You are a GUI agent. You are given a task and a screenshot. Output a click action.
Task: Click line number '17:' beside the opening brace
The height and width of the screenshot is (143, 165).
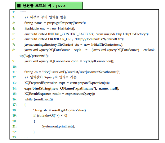click(x=14, y=105)
